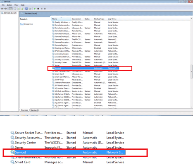The width and height of the screenshot is (193, 165).
Task: Click the gear icon beside RPC Endpoint Ma...
Action: 53,51
